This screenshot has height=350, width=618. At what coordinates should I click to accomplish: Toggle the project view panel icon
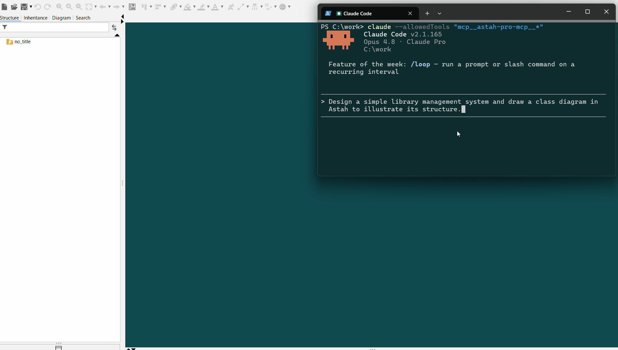pyautogui.click(x=132, y=7)
